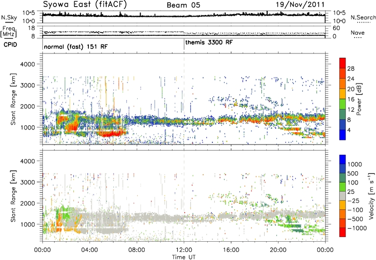Click the 'Syowa East (fitACF)' title
376x260 pixels.
click(85, 5)
